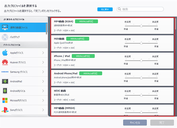Click quality slider for MP4動画 (MPEG4)
Viewport: 177px width, 128px height.
[141, 112]
